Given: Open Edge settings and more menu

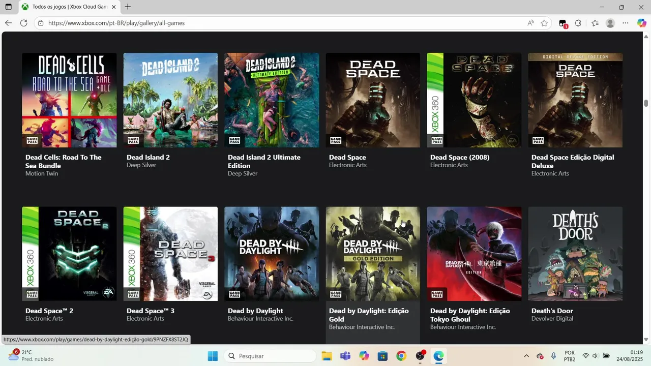Looking at the screenshot, I should click(x=626, y=23).
